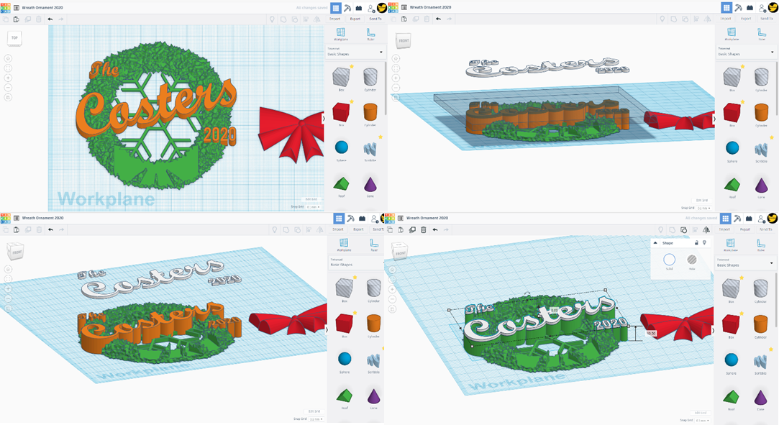Open the Snap Grid dropdown in top-left view
779x425 pixels.
pos(314,207)
